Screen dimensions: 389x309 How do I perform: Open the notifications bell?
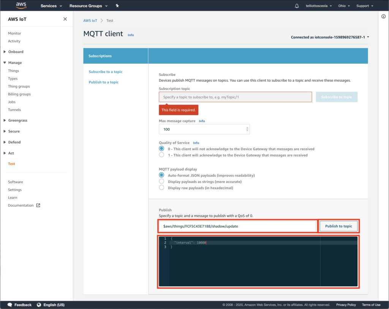[297, 6]
